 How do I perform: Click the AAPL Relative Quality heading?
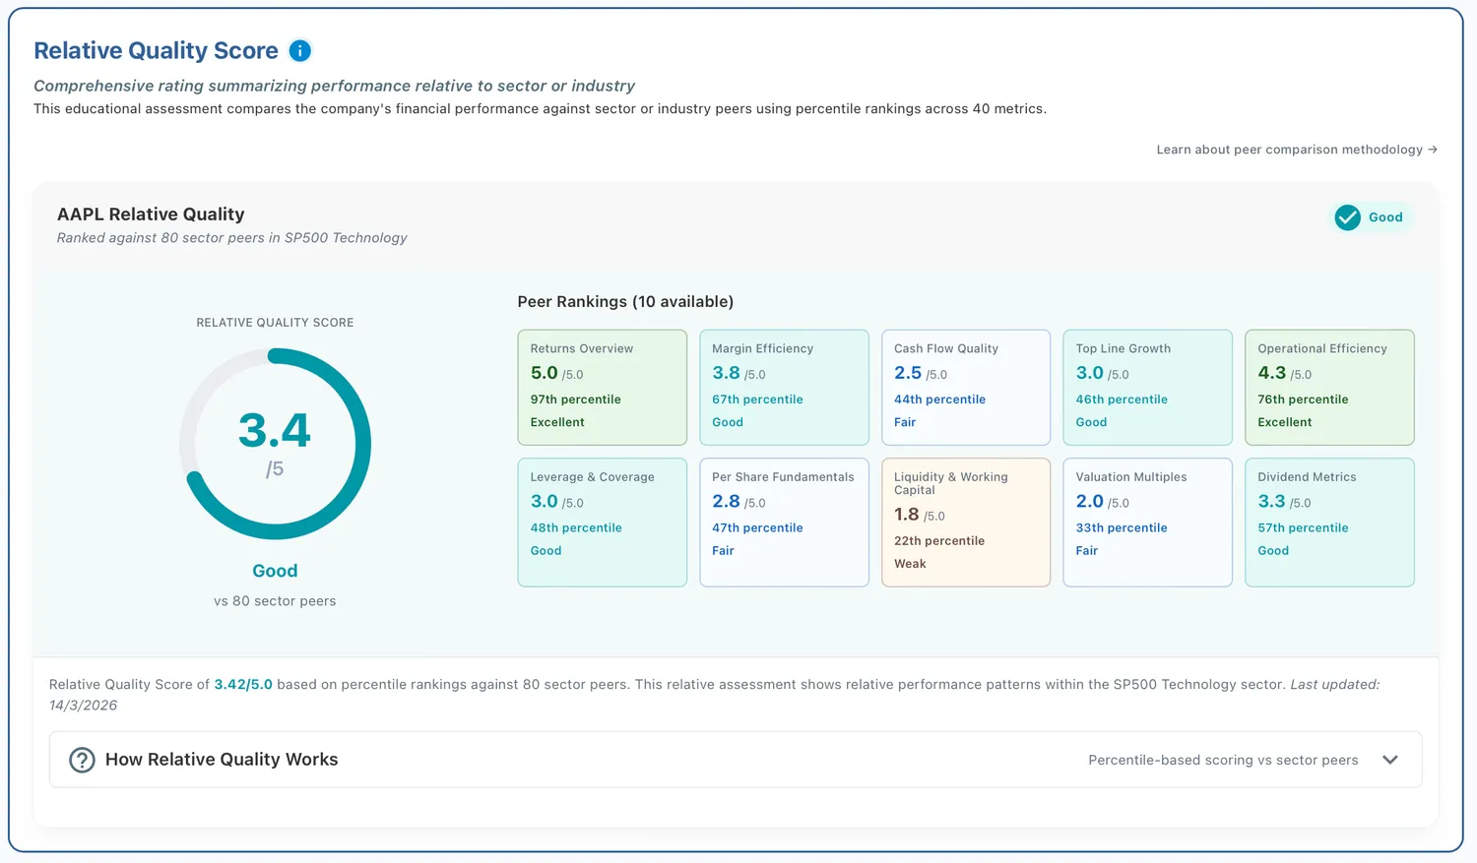[151, 215]
